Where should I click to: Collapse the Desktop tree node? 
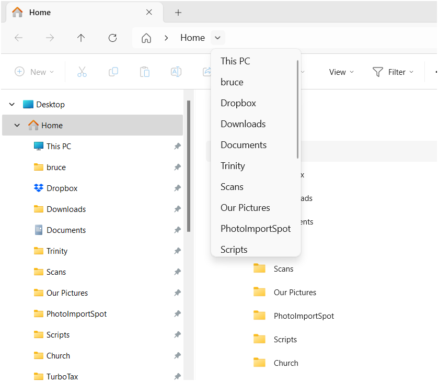click(11, 104)
